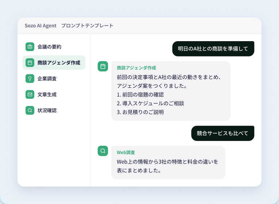Click the search avatar icon of Web調査 reply

pos(103,151)
